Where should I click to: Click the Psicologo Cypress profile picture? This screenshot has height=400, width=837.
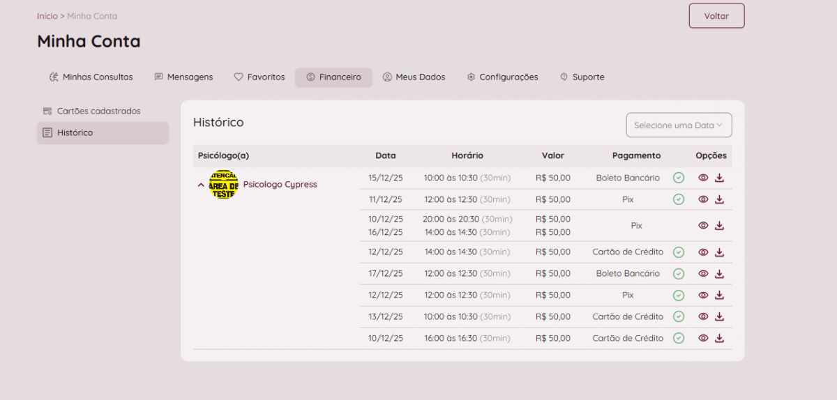[x=223, y=185]
